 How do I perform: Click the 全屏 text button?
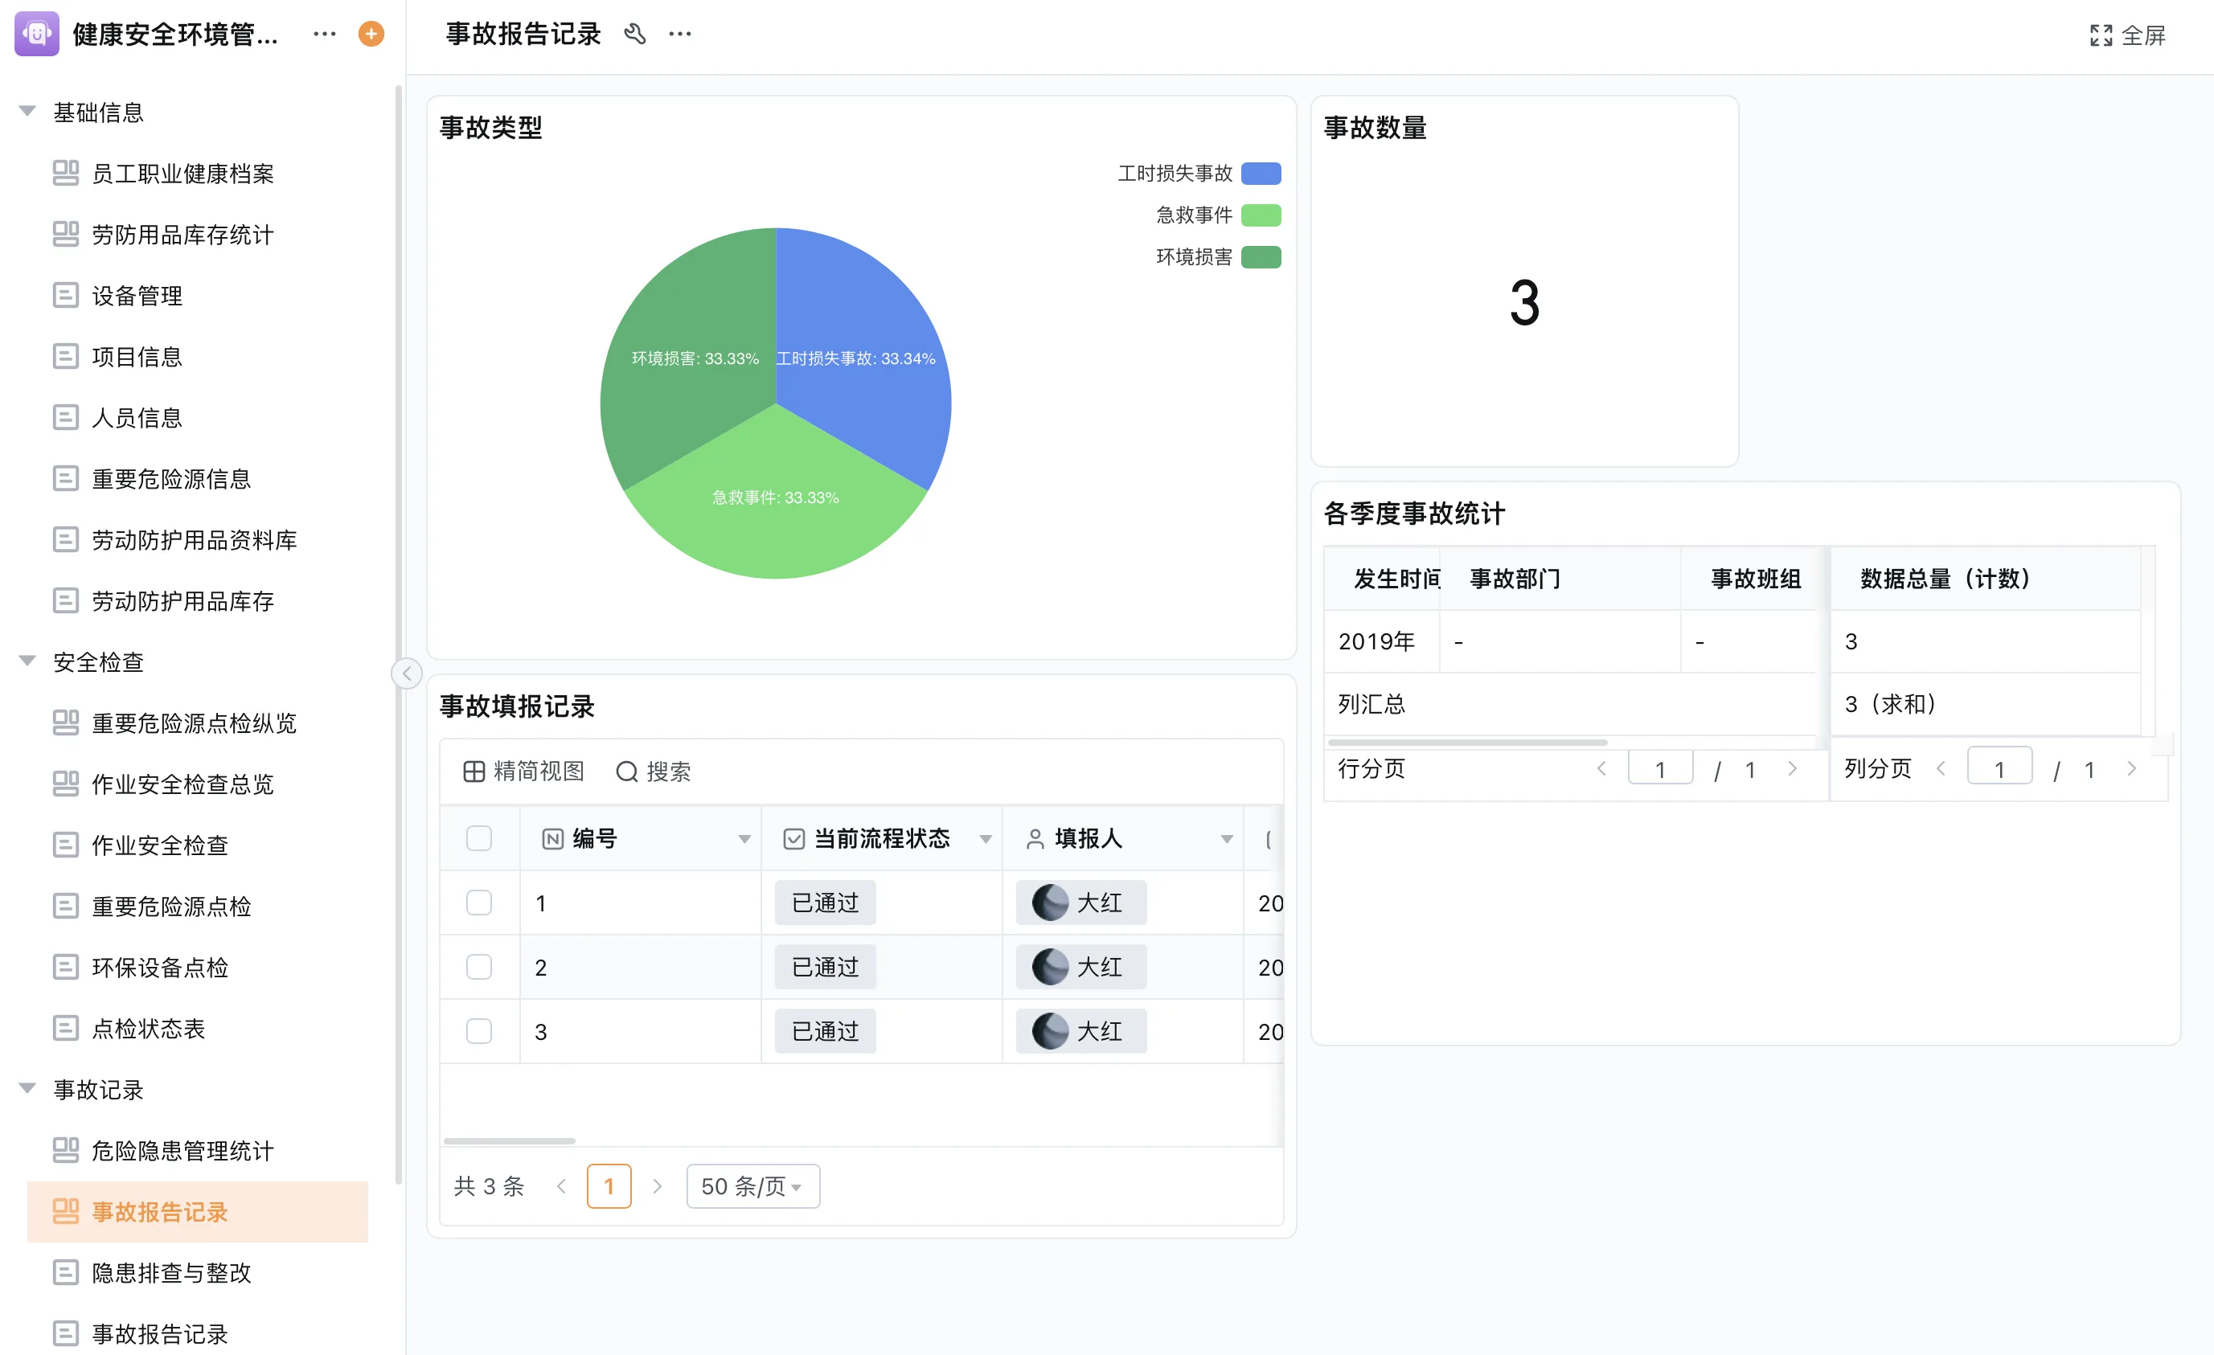pyautogui.click(x=2144, y=35)
